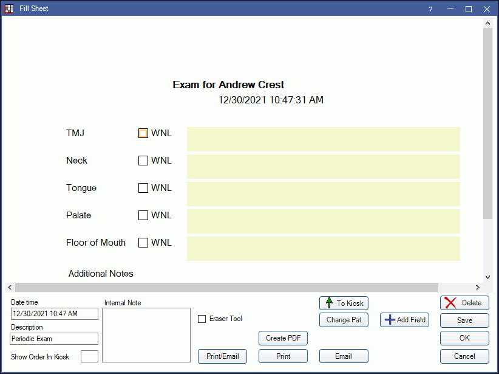Click the horizontal scrollbar right arrow
Image resolution: width=499 pixels, height=374 pixels.
coord(477,287)
